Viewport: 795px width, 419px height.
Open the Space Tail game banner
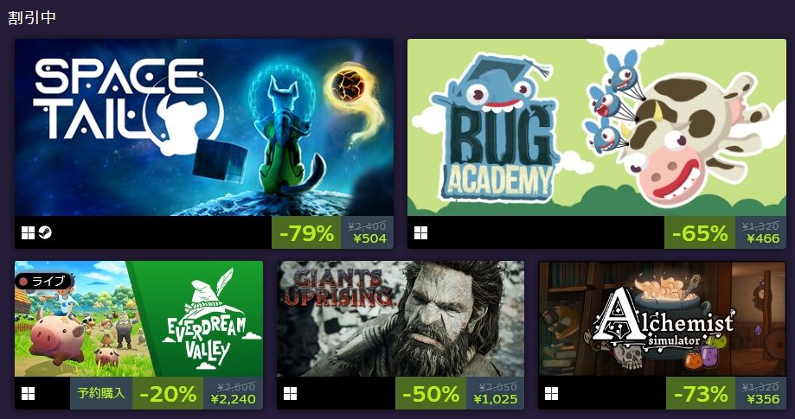tap(204, 128)
